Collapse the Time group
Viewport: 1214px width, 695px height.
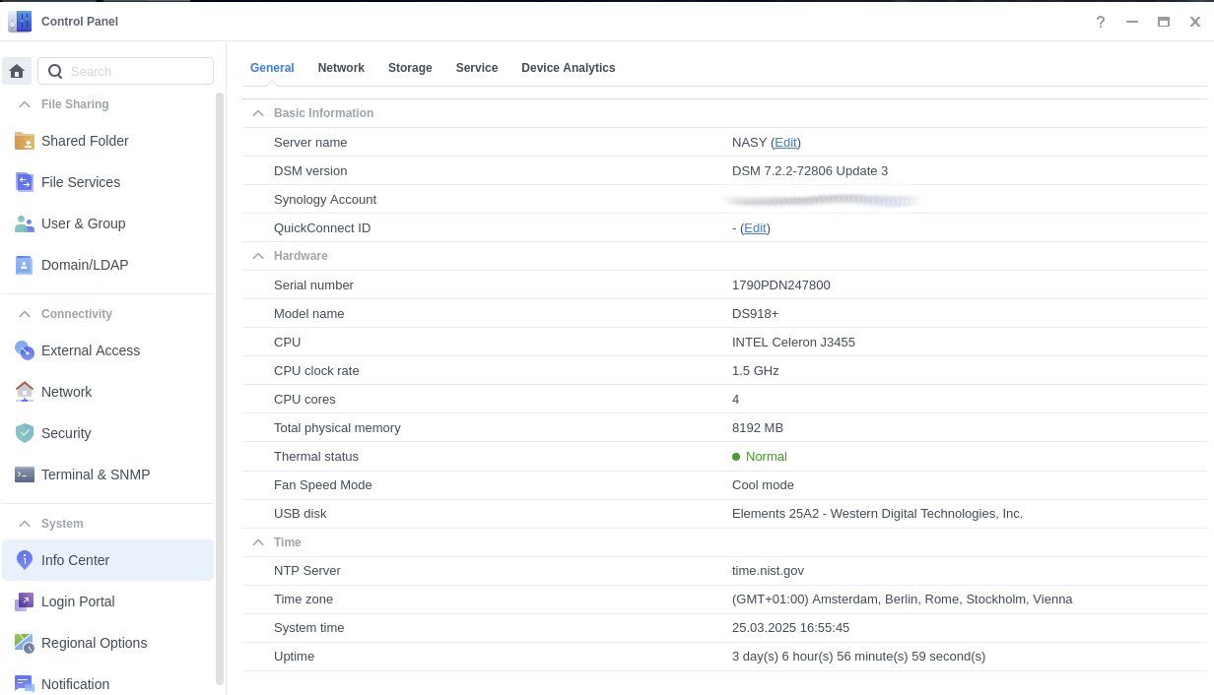258,542
